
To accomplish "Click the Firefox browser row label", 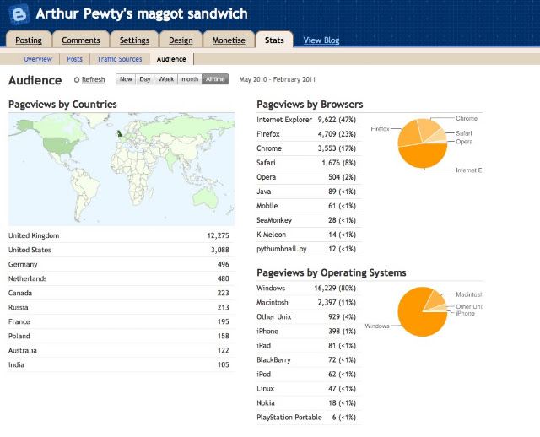I will (268, 134).
